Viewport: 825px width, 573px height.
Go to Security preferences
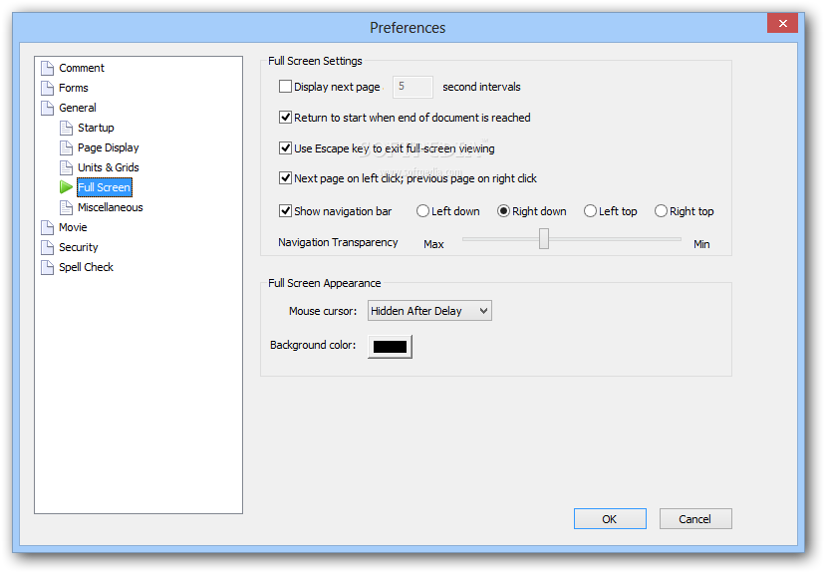79,248
